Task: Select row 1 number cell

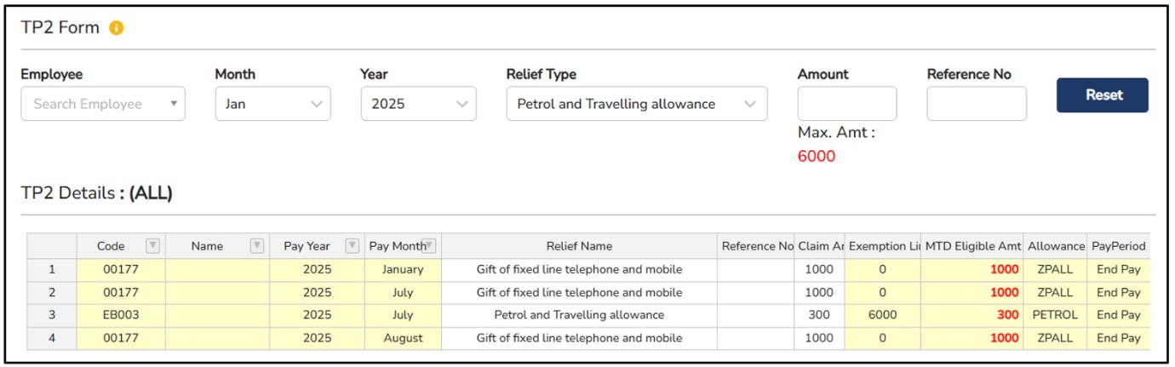Action: (x=52, y=269)
